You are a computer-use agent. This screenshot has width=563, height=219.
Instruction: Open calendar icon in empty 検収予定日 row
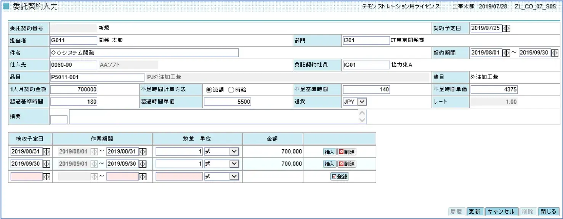46,177
